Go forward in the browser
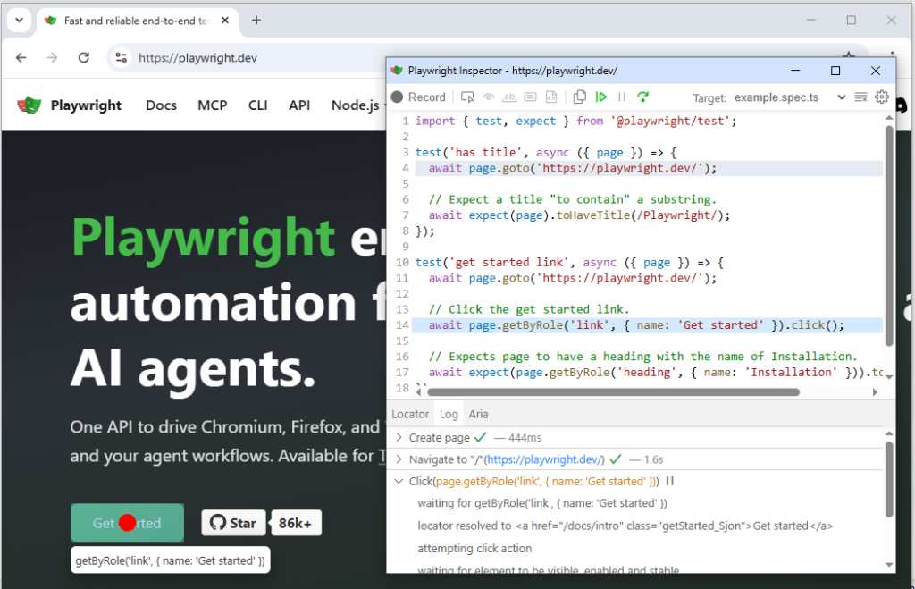 point(53,58)
